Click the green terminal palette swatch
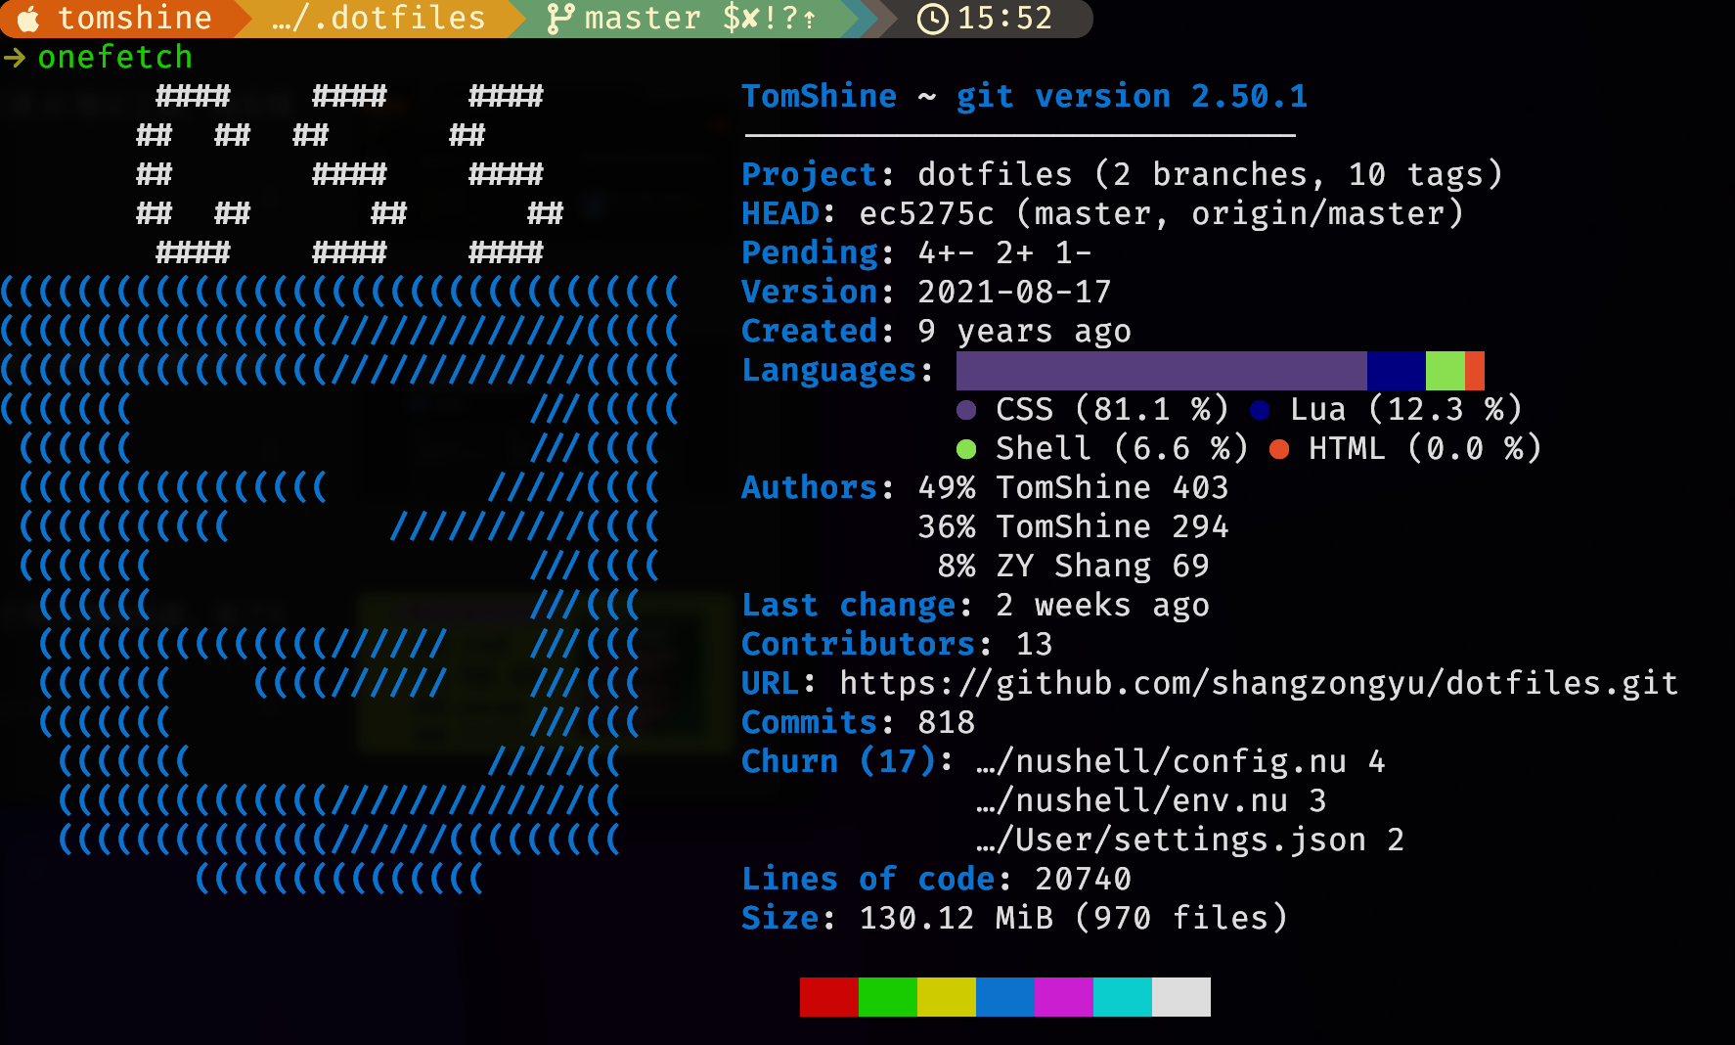Screen dimensions: 1735x1045 (888, 997)
